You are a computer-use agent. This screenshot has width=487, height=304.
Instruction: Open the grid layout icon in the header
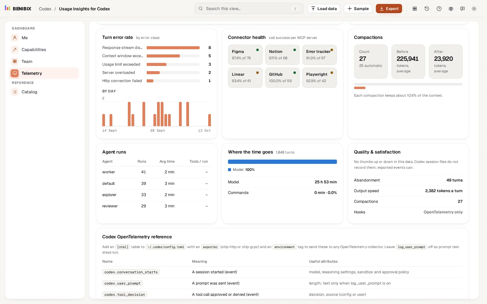click(x=415, y=9)
